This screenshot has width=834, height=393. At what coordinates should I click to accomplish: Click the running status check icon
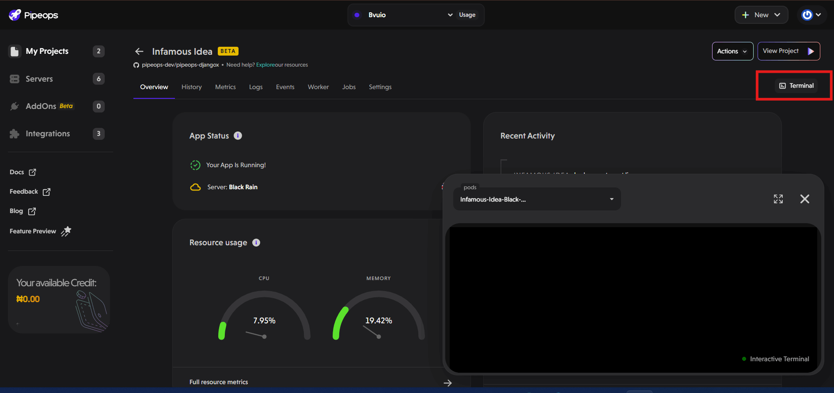tap(195, 165)
